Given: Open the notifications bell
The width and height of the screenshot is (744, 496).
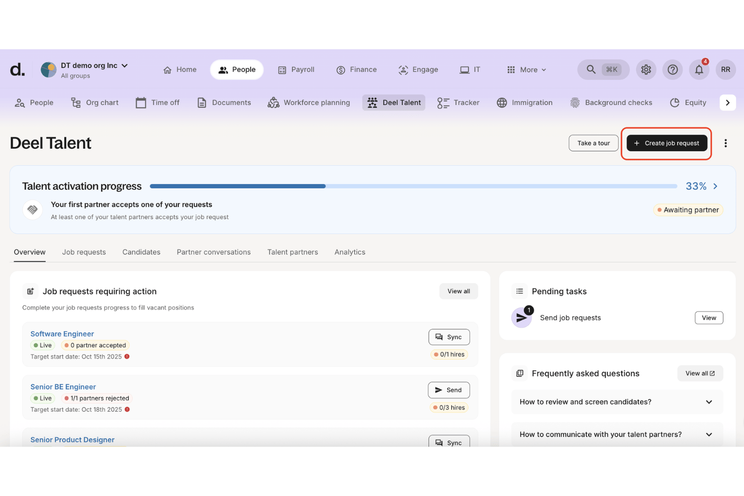Looking at the screenshot, I should click(x=699, y=69).
